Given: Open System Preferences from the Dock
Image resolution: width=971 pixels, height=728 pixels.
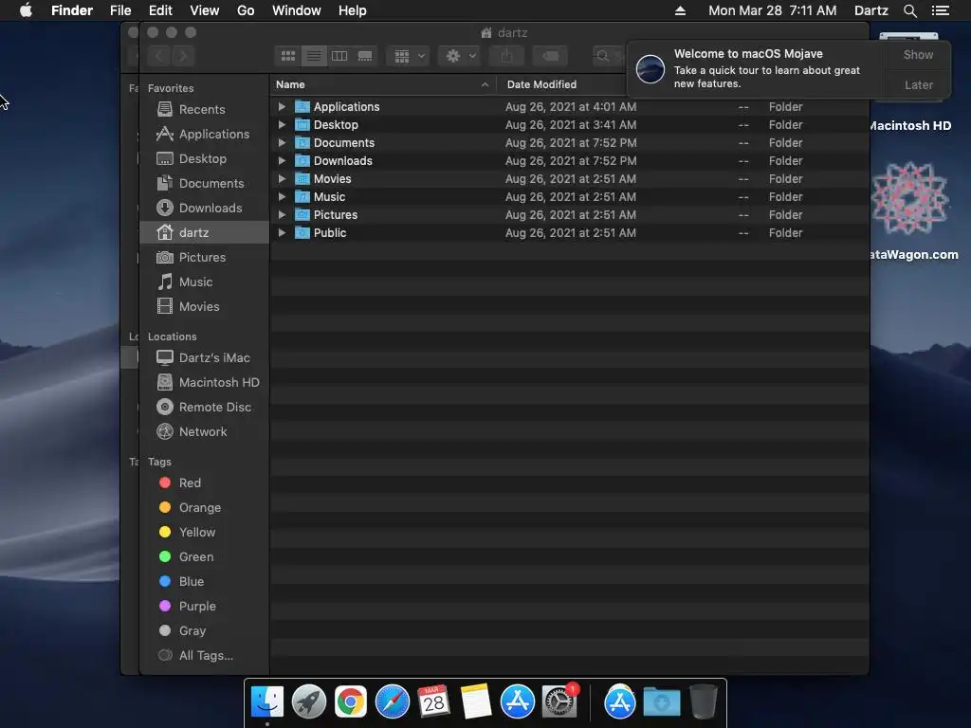Looking at the screenshot, I should (559, 702).
